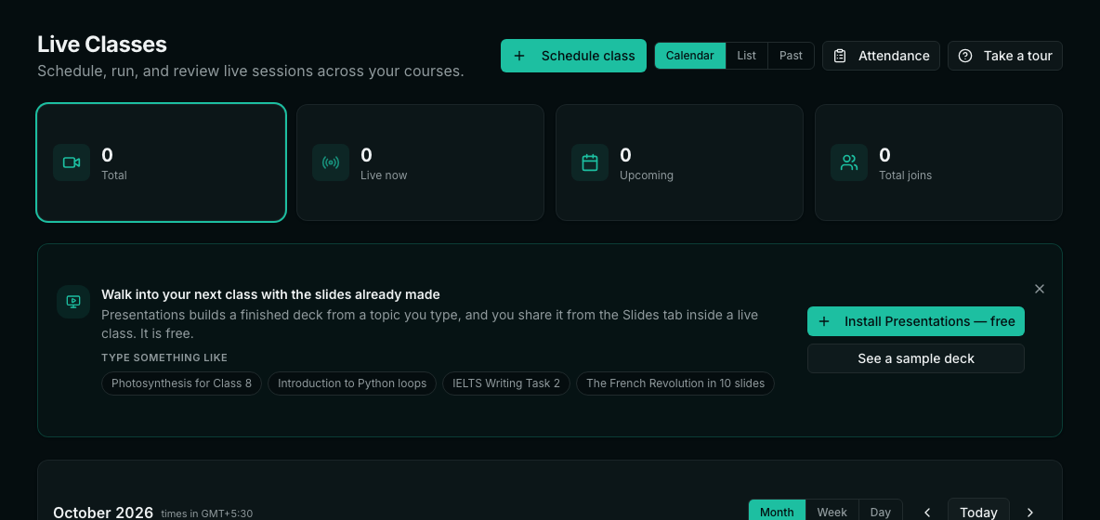Image resolution: width=1100 pixels, height=520 pixels.
Task: Select Month calendar view
Action: pyautogui.click(x=777, y=512)
